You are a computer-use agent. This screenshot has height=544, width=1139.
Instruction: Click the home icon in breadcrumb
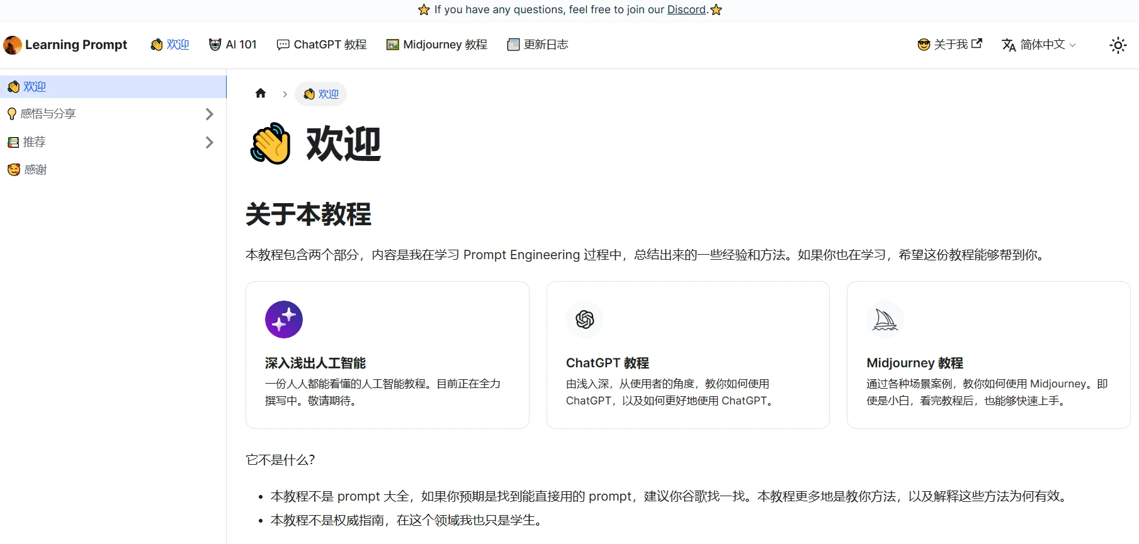[x=261, y=94]
